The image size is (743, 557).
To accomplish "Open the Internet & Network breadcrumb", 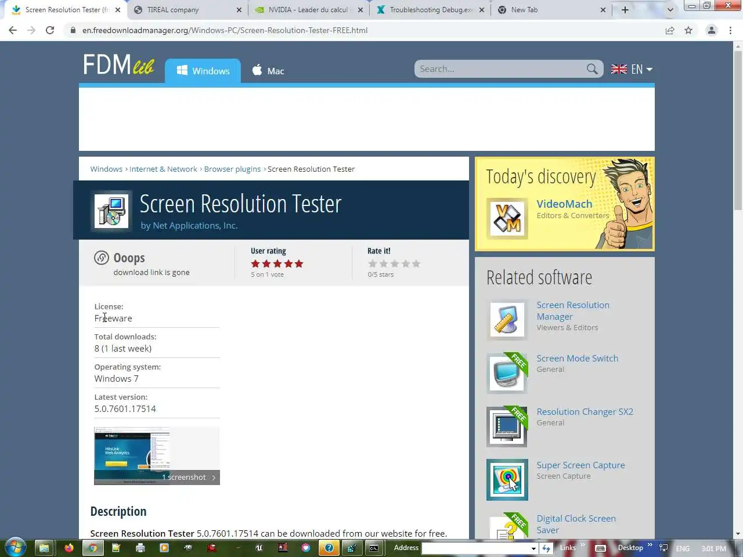I will coord(163,169).
